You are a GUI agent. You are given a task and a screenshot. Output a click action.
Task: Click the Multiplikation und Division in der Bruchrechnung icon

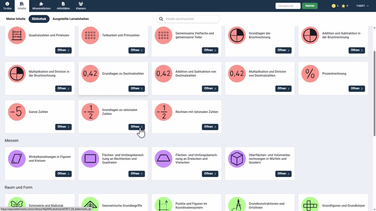point(17,74)
